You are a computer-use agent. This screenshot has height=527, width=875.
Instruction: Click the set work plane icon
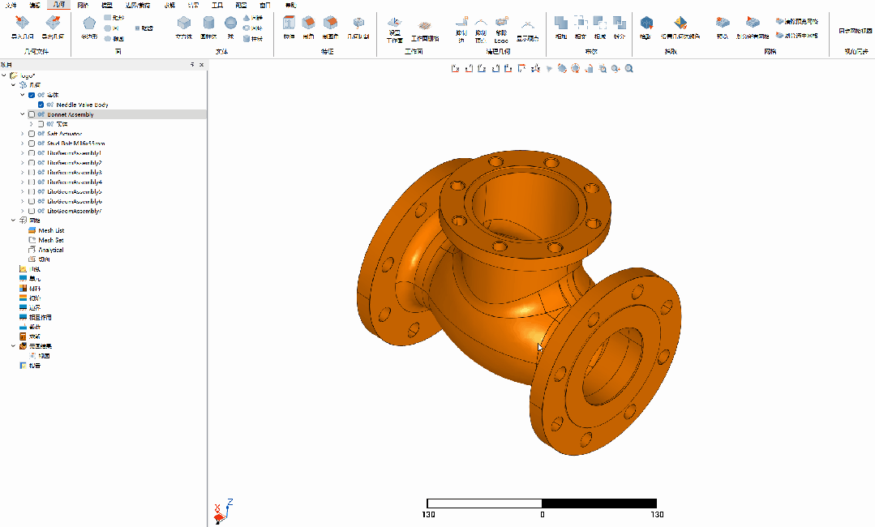(x=395, y=23)
